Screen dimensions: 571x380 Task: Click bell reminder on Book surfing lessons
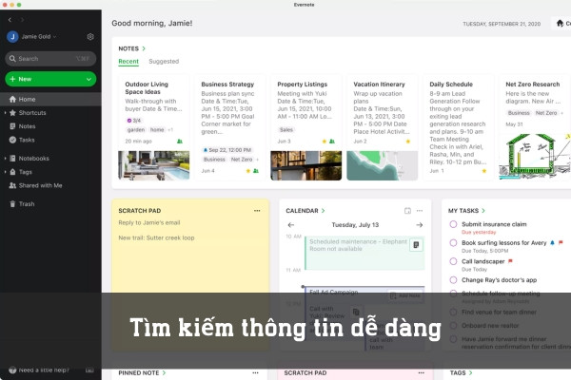coord(552,242)
